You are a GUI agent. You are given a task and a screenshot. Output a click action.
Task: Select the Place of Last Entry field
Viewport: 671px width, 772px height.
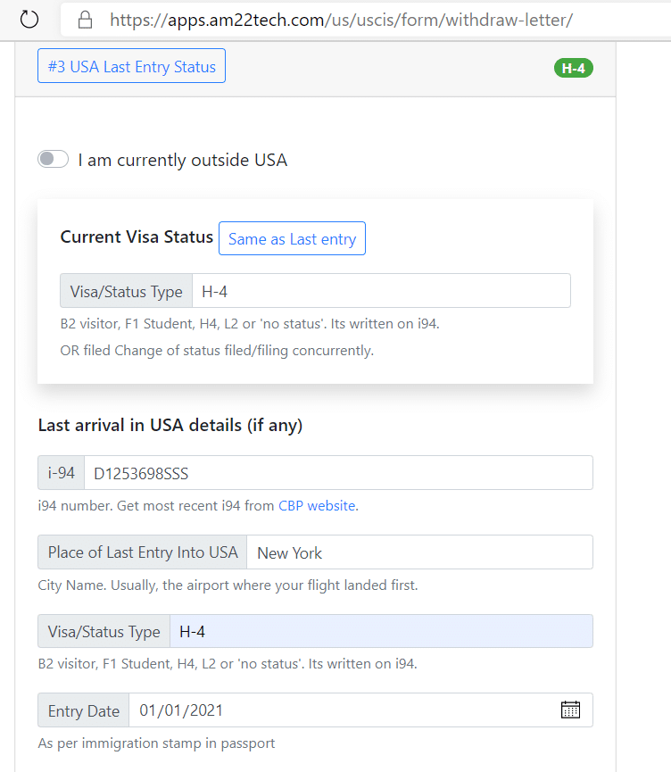tap(419, 552)
